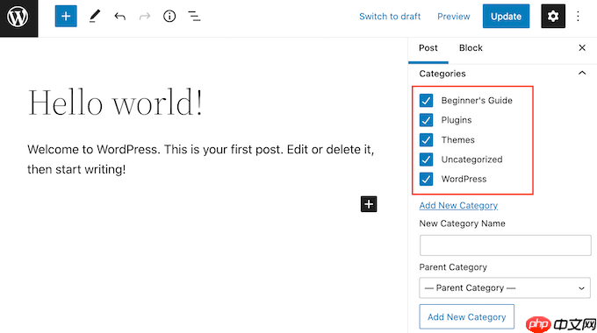This screenshot has height=333, width=597.
Task: Open the List View outline icon
Action: coord(194,17)
